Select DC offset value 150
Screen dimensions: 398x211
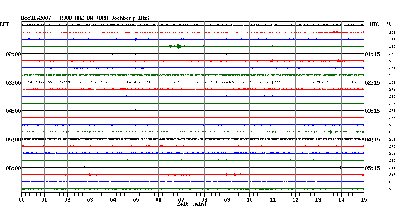tap(392, 47)
